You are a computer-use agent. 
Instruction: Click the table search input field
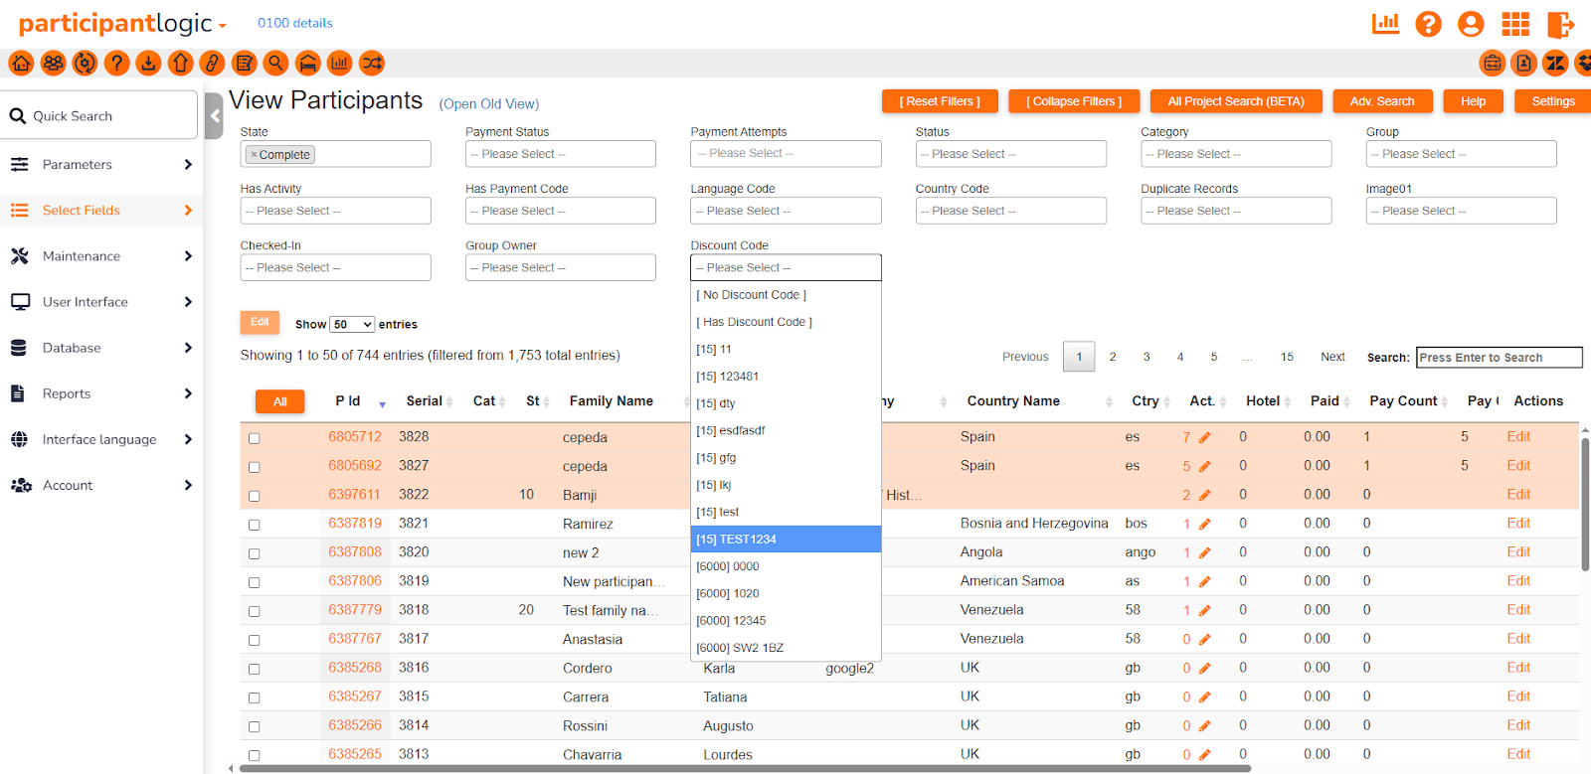point(1499,358)
